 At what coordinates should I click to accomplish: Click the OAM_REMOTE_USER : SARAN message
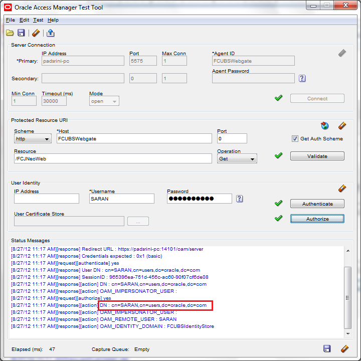tap(94, 319)
